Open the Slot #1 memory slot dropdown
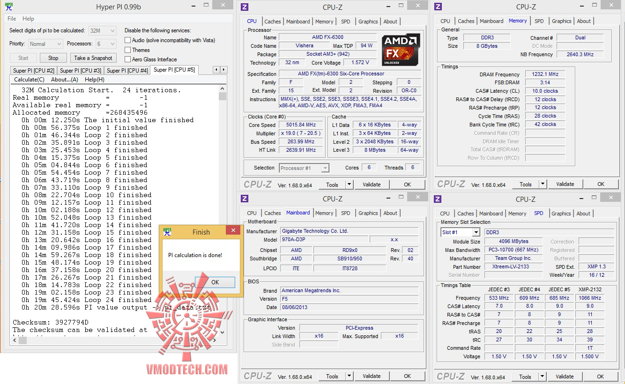This screenshot has width=625, height=384. tap(461, 232)
